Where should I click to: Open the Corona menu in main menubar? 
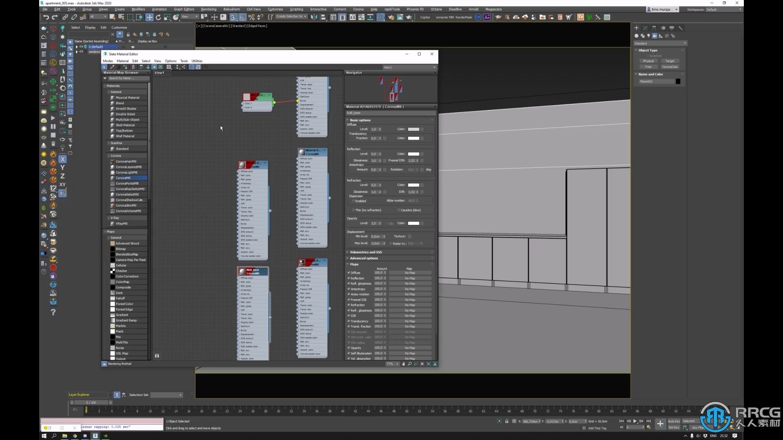click(358, 9)
